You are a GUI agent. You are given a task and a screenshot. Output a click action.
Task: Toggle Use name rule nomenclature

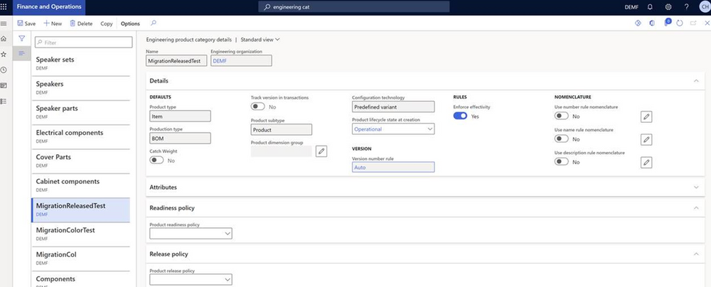click(562, 139)
